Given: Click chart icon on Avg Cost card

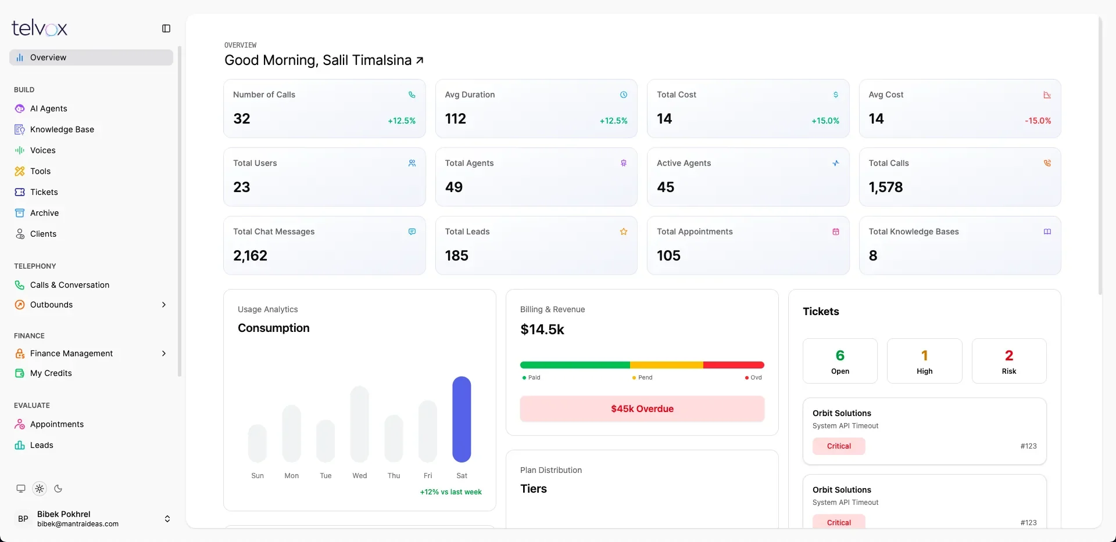Looking at the screenshot, I should (x=1047, y=95).
